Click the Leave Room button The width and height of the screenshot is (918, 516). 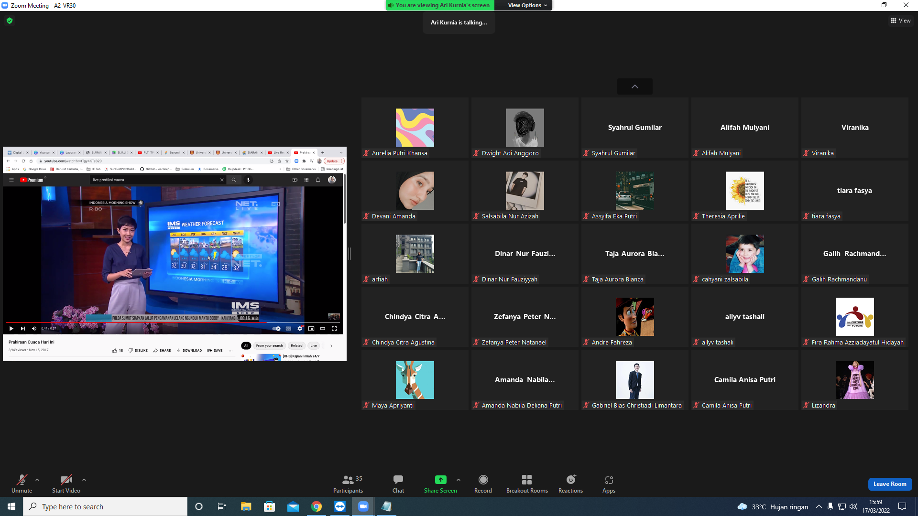[x=890, y=484]
